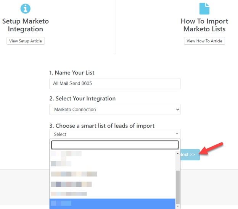Select the highlighted blue list option
Screen dimensions: 238x209
click(113, 204)
